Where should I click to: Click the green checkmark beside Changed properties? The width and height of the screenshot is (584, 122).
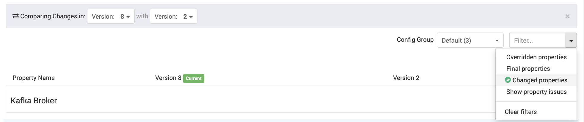pos(508,80)
